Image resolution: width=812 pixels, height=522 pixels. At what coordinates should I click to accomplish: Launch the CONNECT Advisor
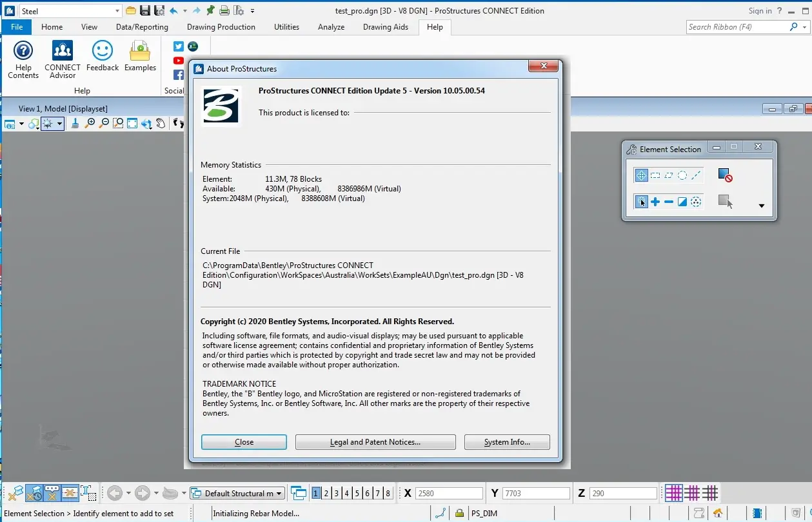63,60
